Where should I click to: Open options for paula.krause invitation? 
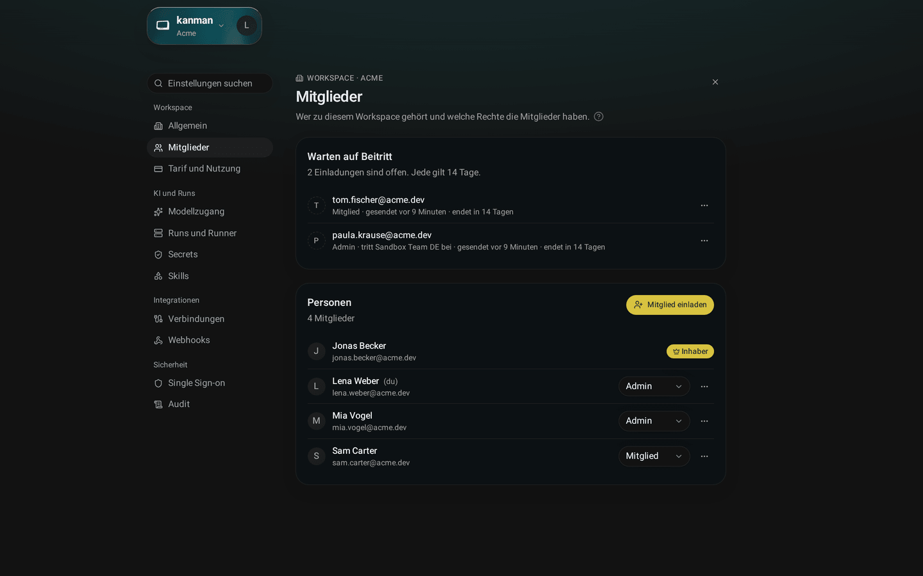point(704,241)
